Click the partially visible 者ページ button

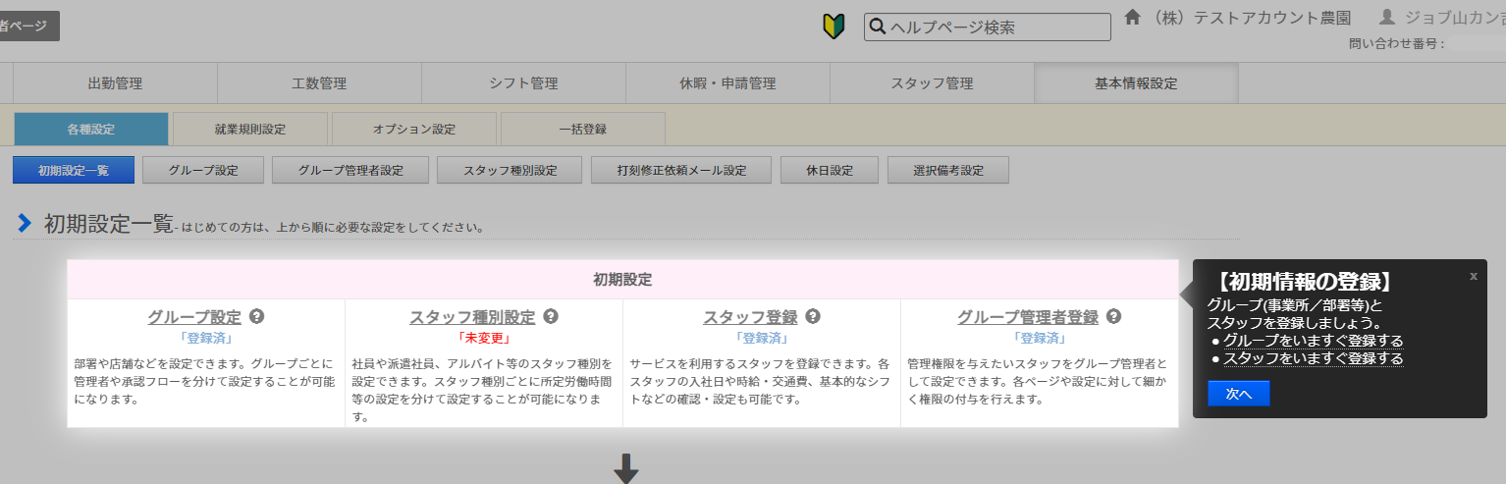(x=28, y=27)
